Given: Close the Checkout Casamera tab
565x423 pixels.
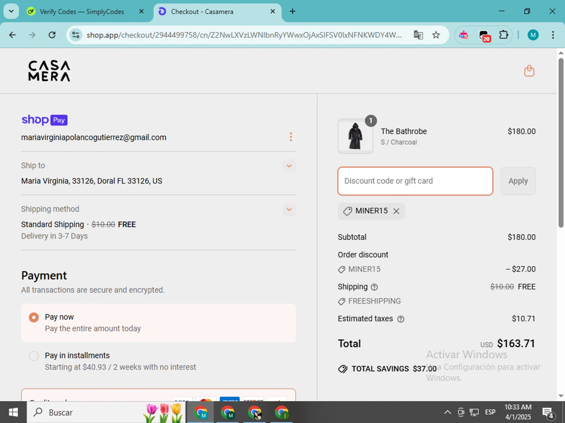Looking at the screenshot, I should [x=273, y=11].
